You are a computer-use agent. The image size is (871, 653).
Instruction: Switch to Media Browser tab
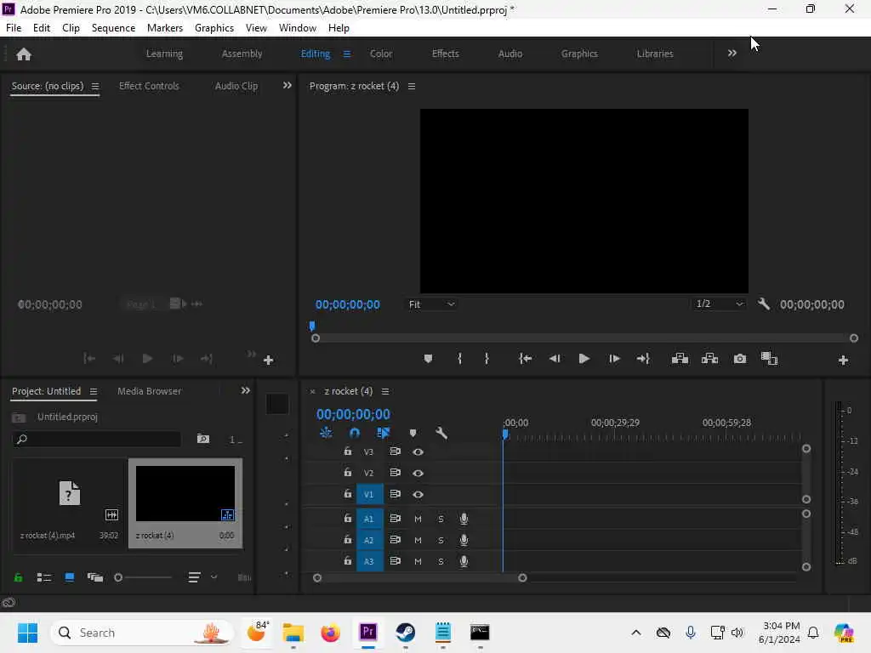pos(149,391)
